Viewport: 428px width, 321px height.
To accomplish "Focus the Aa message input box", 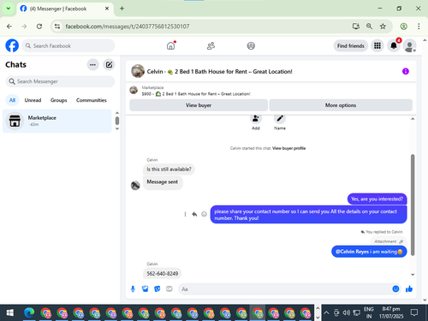I will pyautogui.click(x=285, y=289).
